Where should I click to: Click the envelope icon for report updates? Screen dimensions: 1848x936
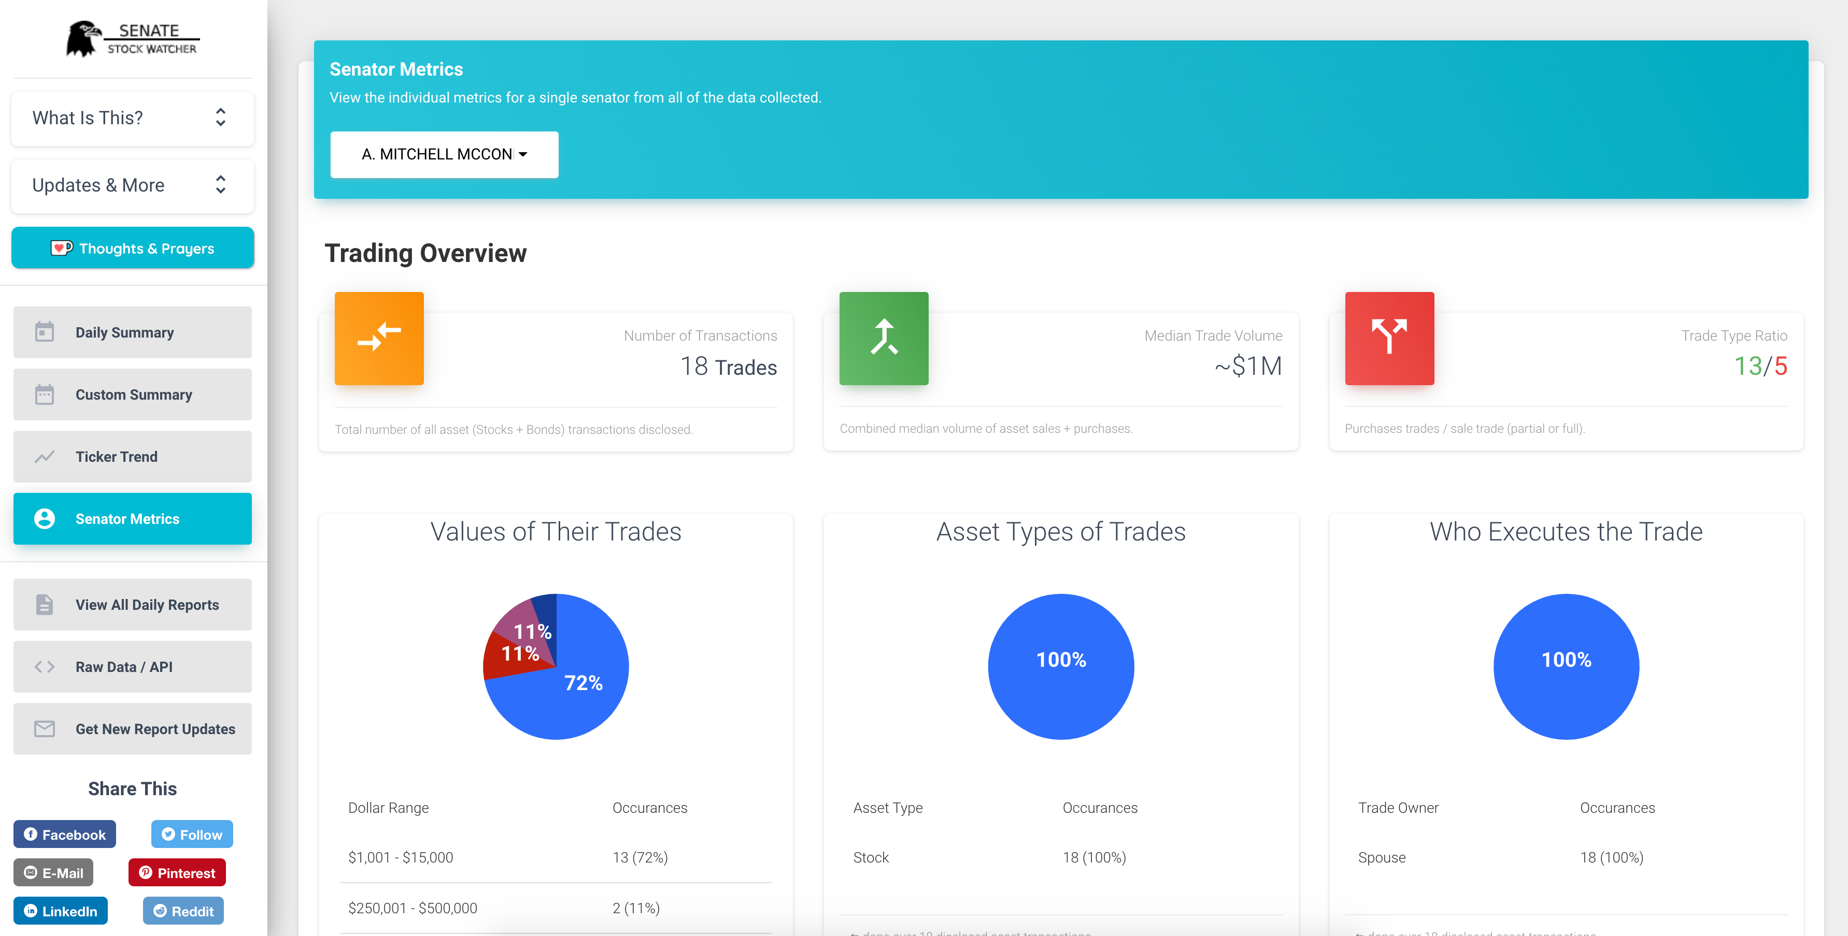pos(45,729)
